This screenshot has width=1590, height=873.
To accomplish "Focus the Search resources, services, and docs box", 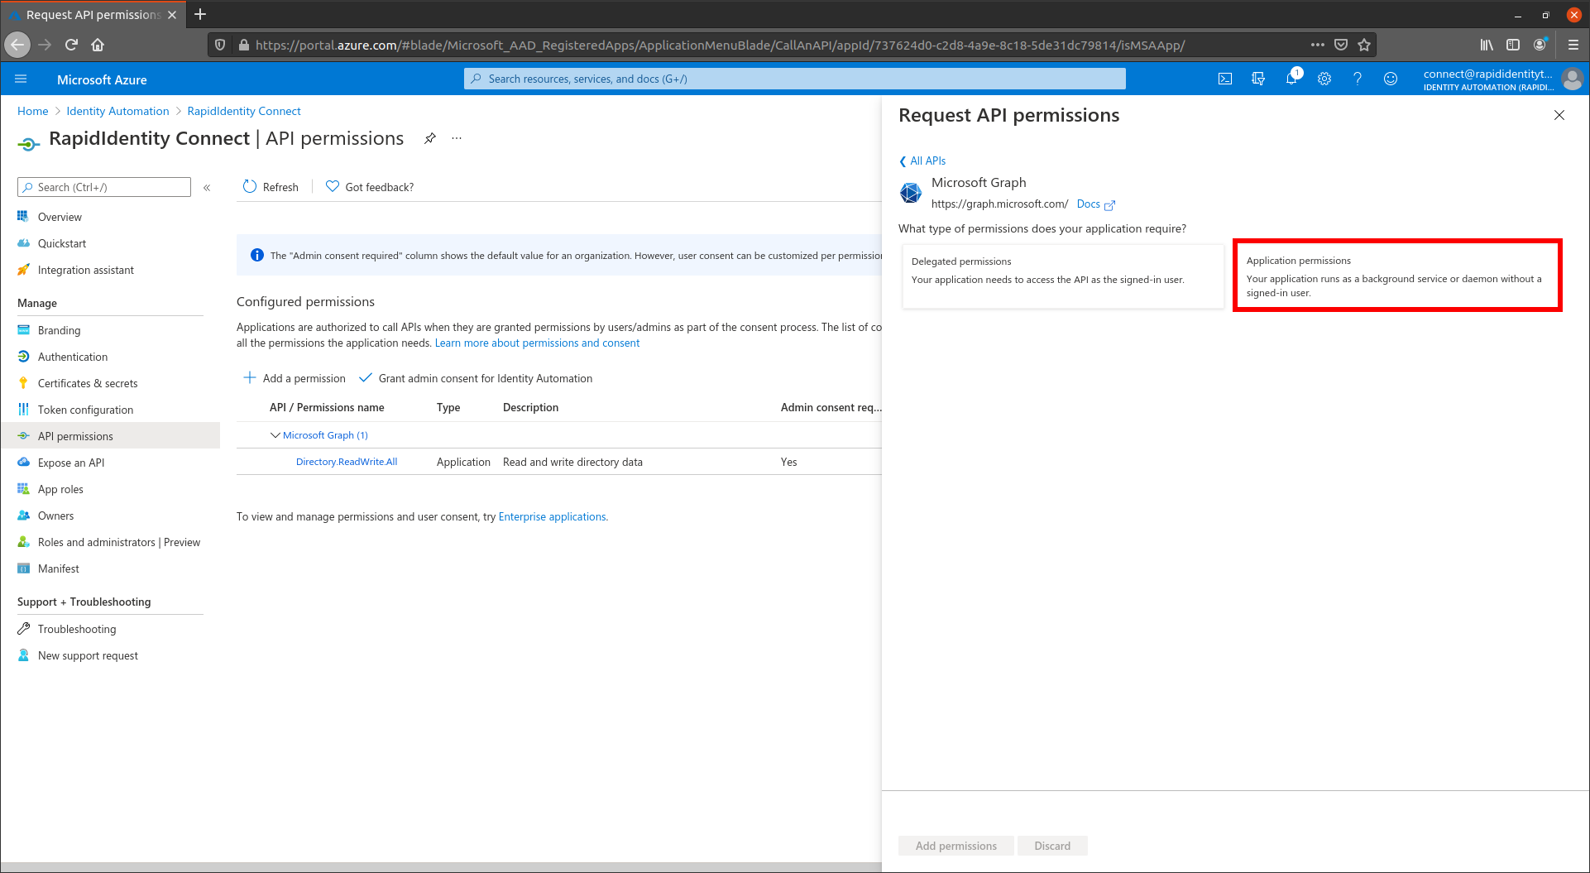I will click(x=794, y=79).
